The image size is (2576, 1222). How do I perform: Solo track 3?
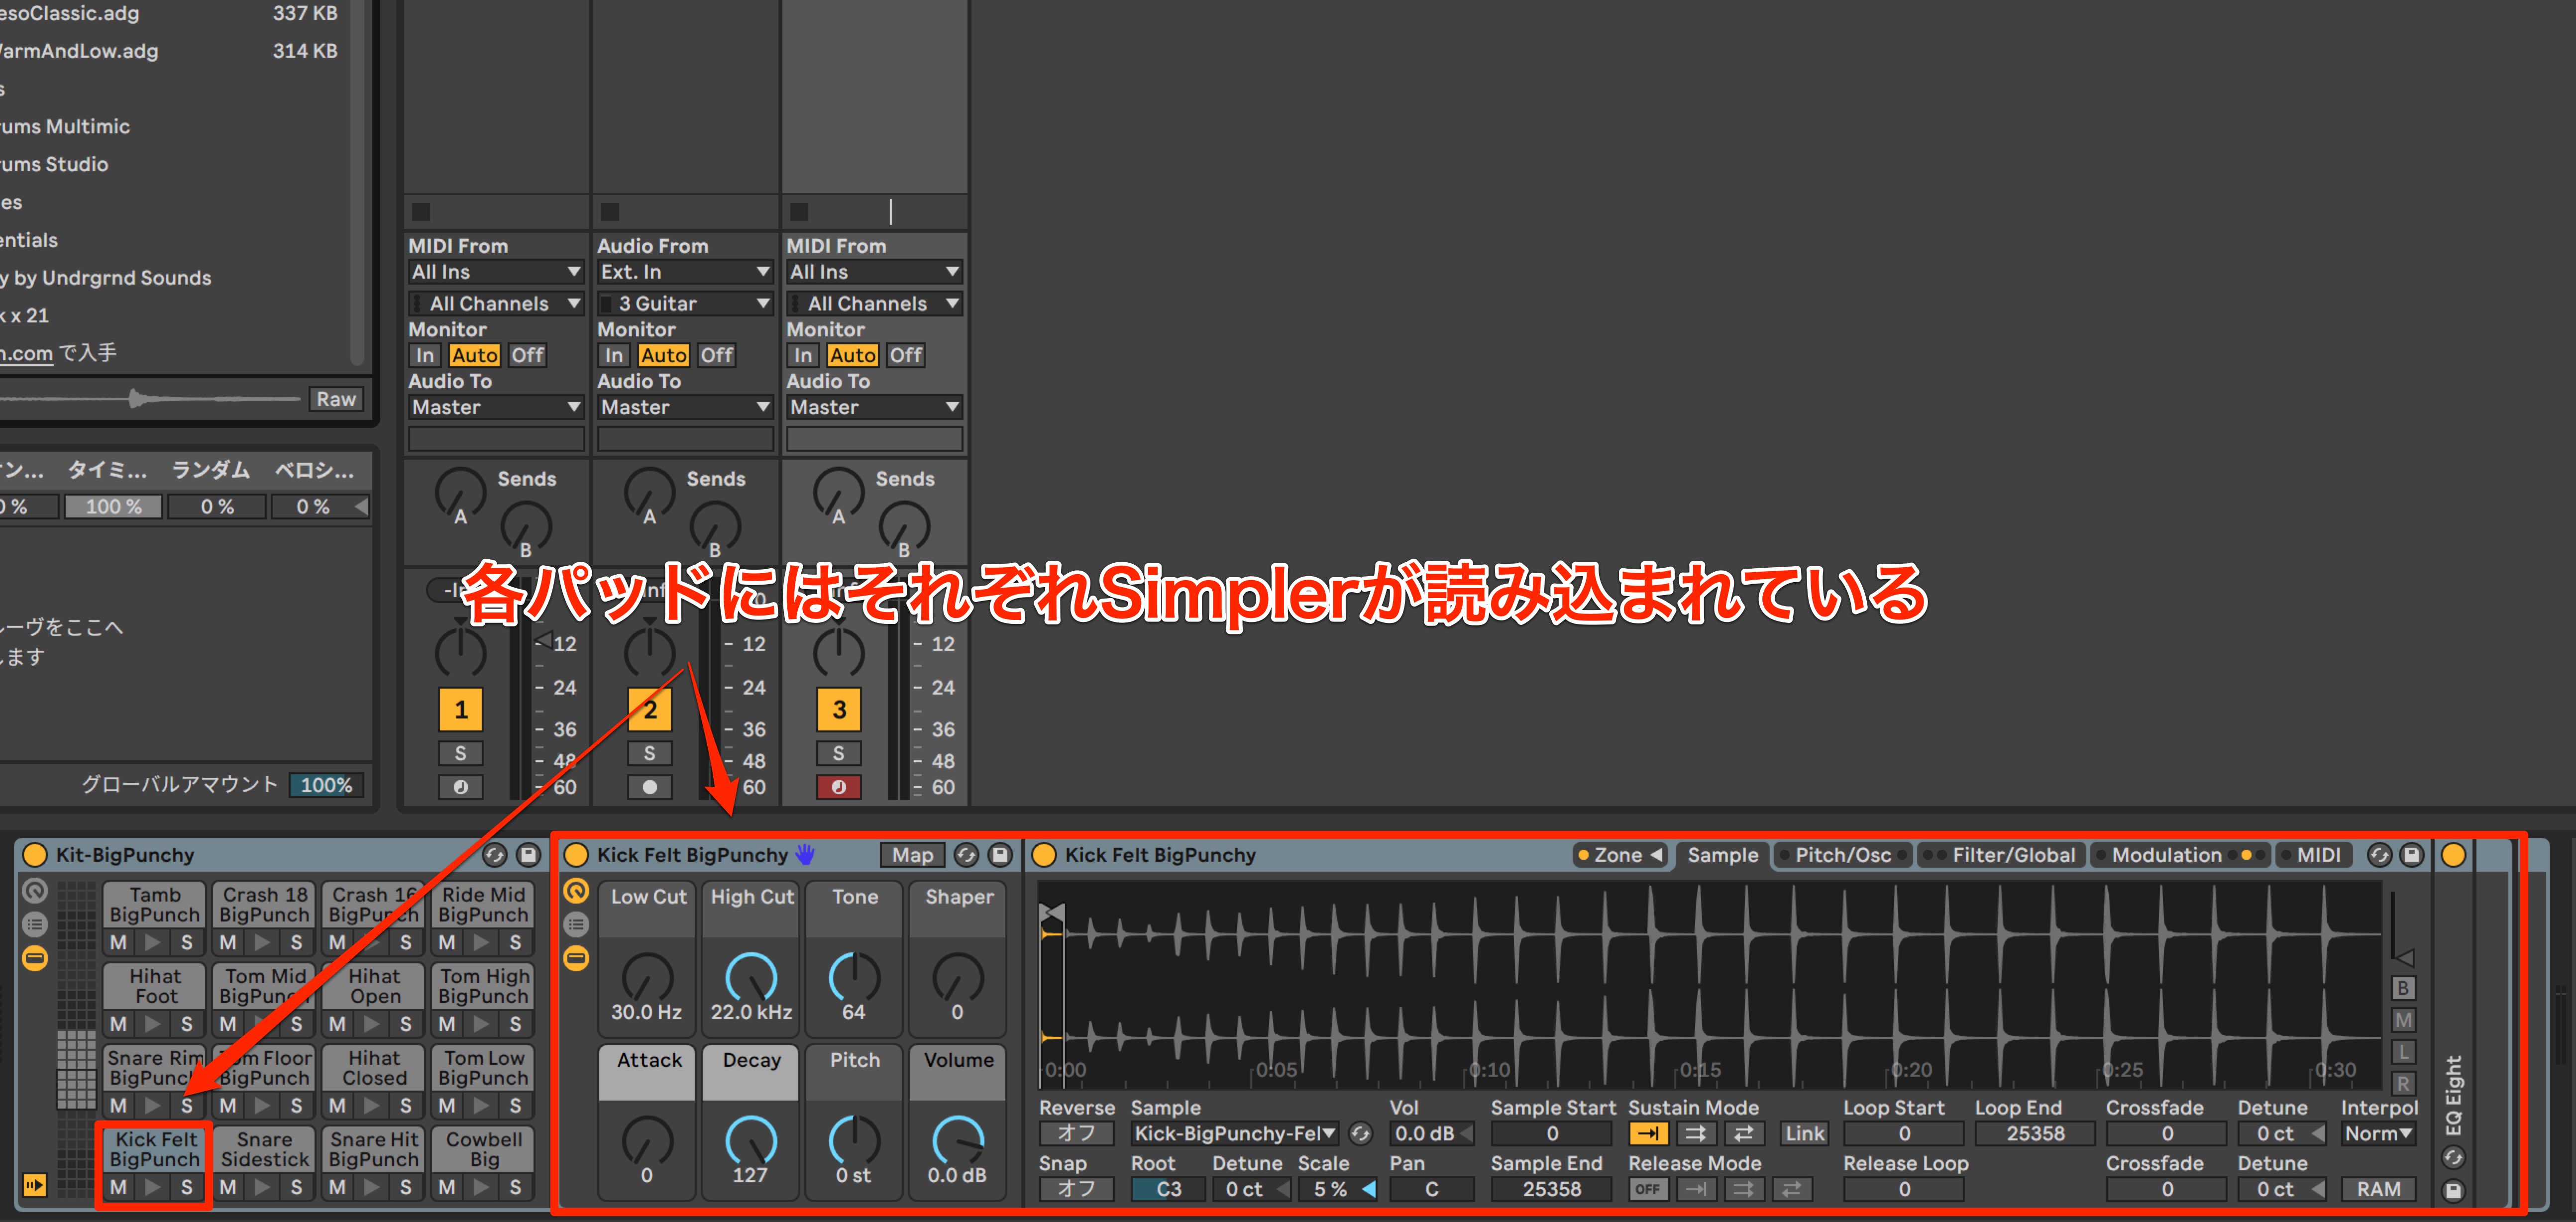pyautogui.click(x=839, y=753)
